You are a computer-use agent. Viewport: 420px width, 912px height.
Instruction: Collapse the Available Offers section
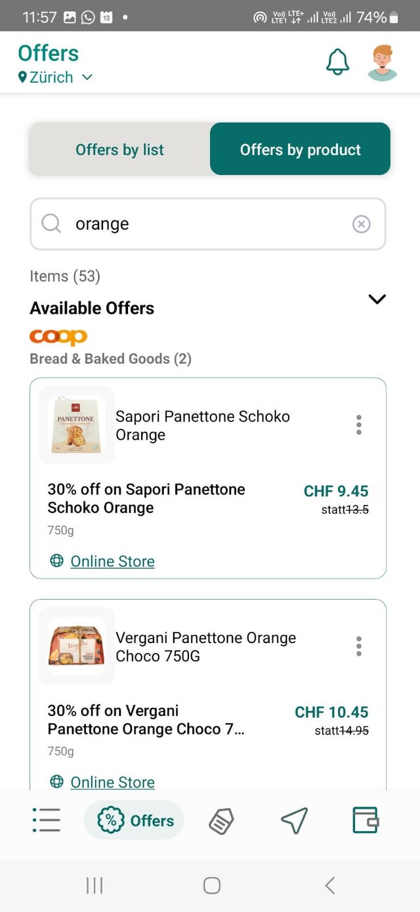(377, 299)
